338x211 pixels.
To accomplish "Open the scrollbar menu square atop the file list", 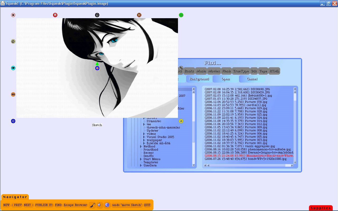I will [295, 89].
